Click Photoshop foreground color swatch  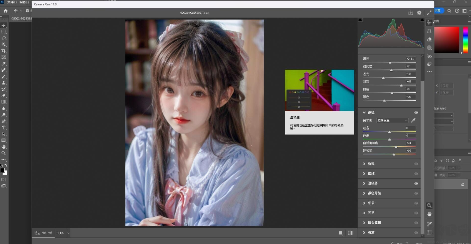(2, 170)
